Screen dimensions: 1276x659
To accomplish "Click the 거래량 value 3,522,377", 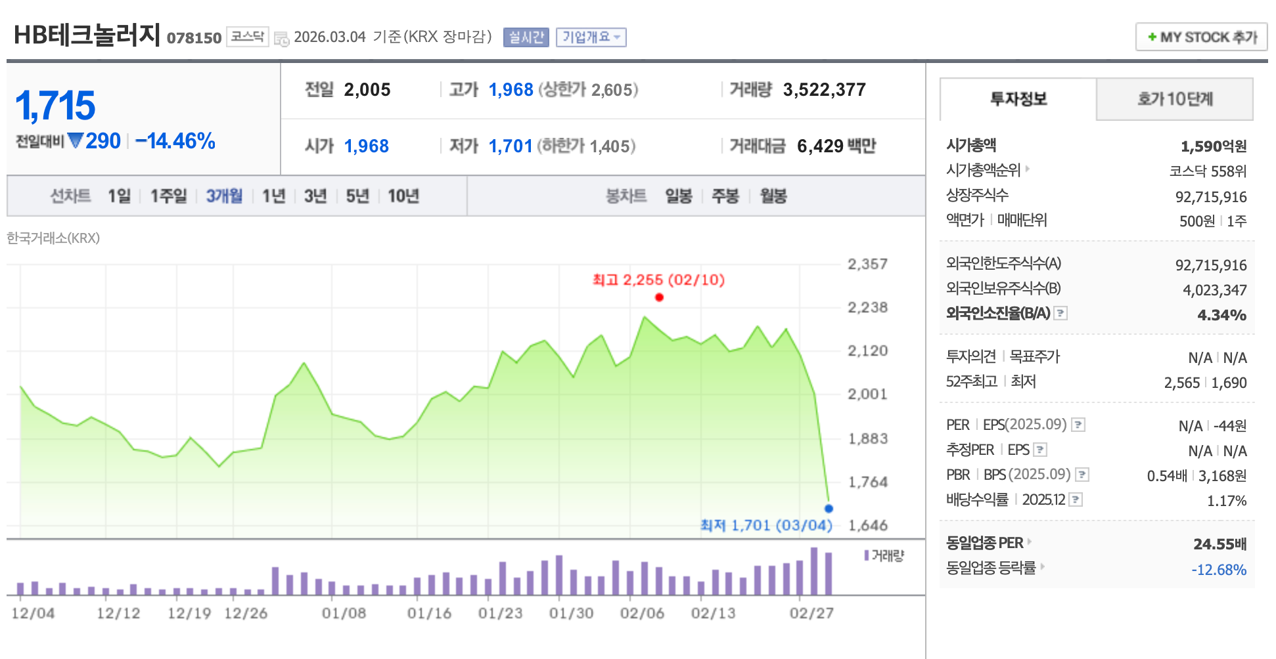I will pyautogui.click(x=825, y=90).
